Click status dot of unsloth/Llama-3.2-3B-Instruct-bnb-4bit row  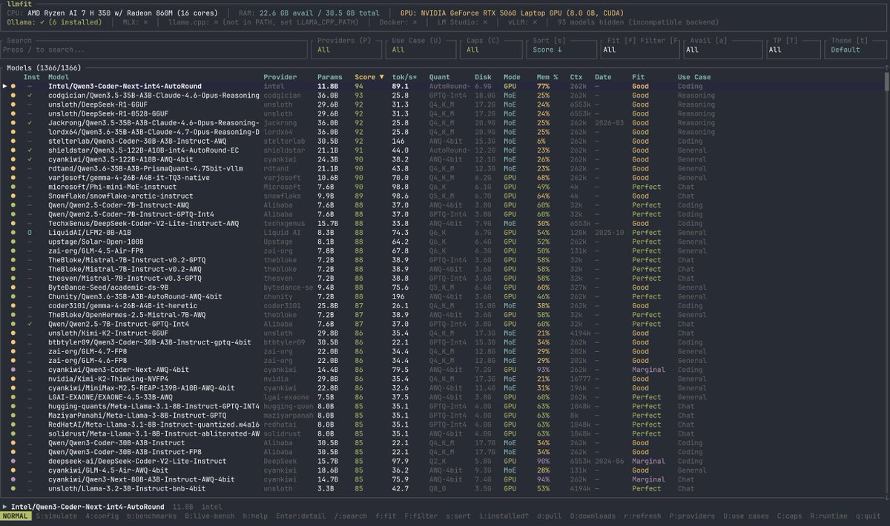click(13, 488)
